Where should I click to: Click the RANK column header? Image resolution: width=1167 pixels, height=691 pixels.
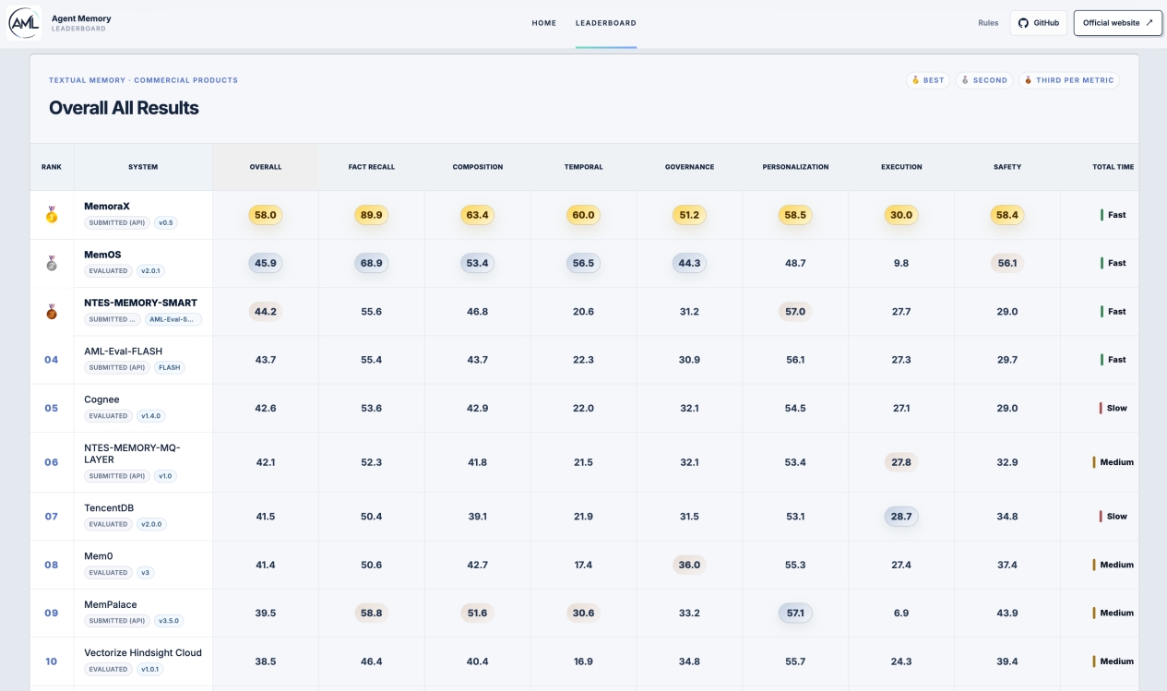pyautogui.click(x=52, y=167)
